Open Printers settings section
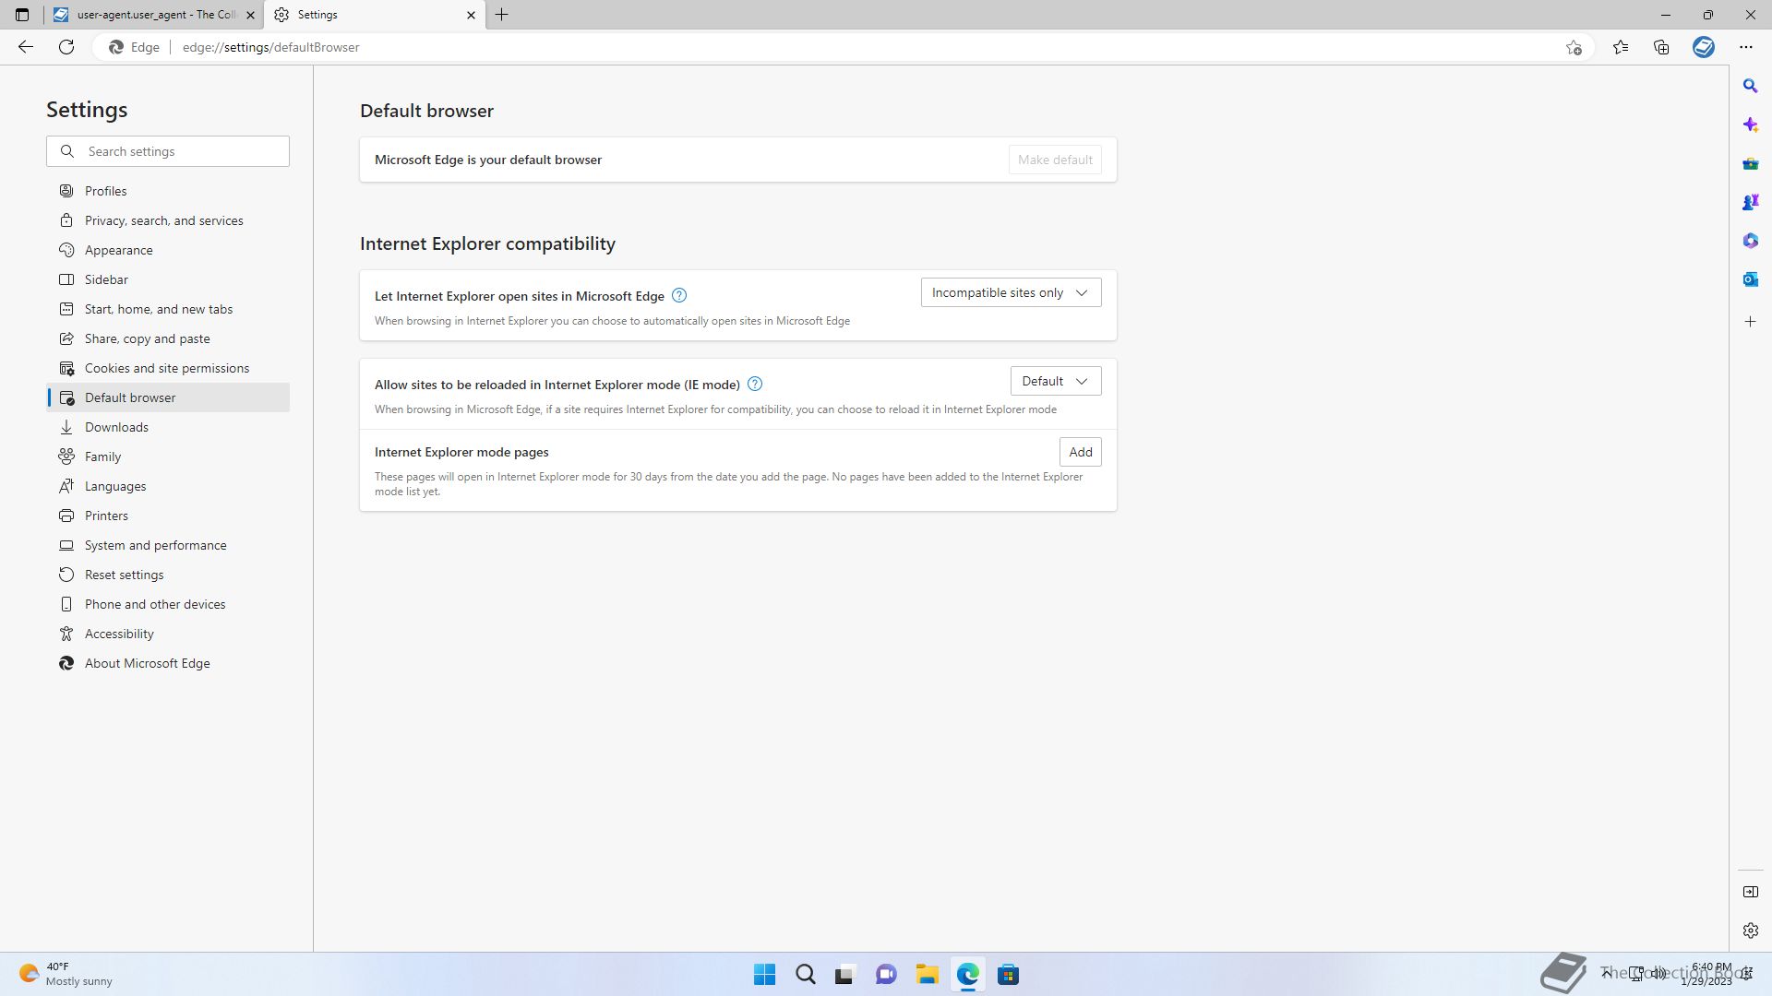This screenshot has height=996, width=1772. point(168,516)
